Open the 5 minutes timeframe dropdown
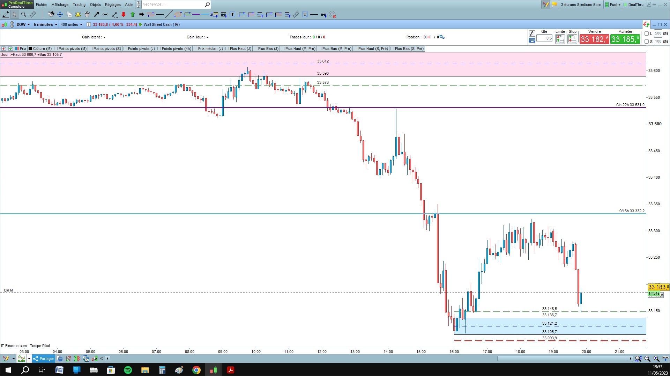Viewport: 670px width, 376px height. pyautogui.click(x=45, y=24)
